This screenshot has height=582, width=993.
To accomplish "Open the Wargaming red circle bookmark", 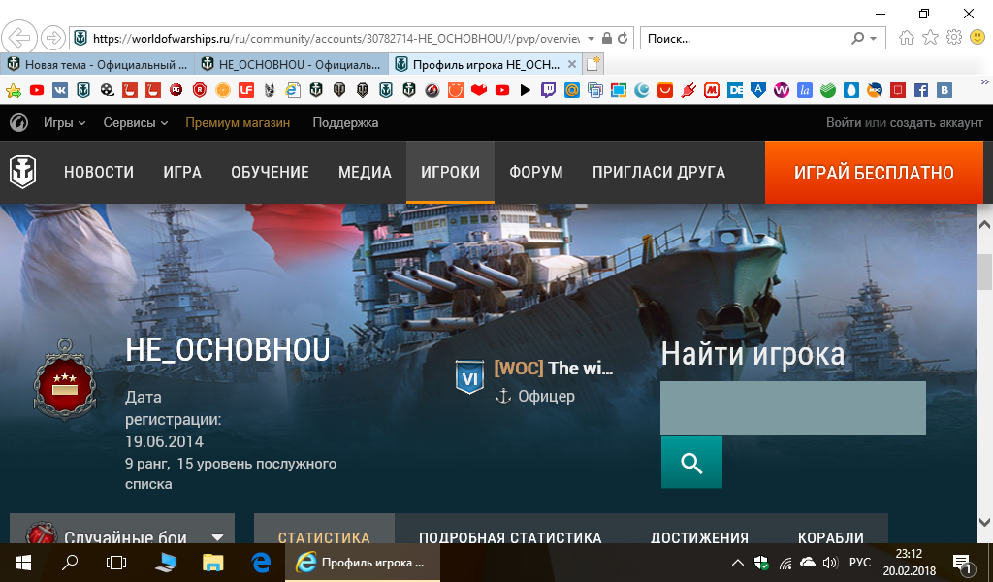I will 432,90.
